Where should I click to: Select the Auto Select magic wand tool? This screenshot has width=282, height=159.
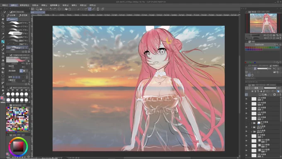[3, 34]
